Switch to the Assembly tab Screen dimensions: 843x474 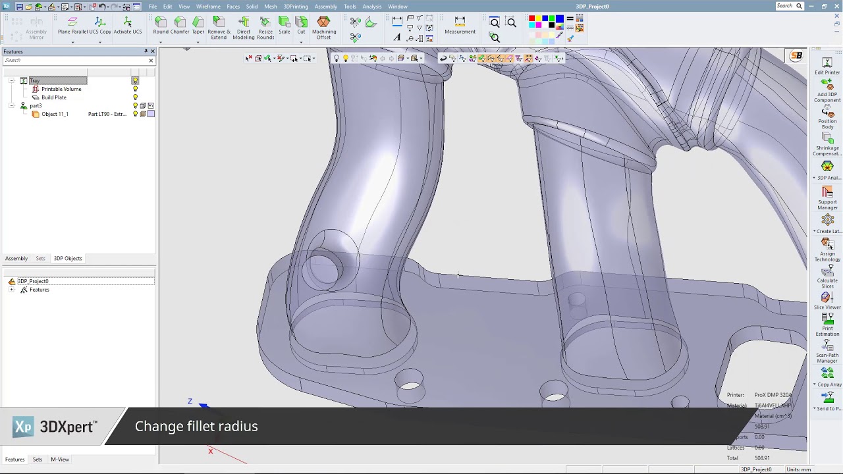[16, 259]
